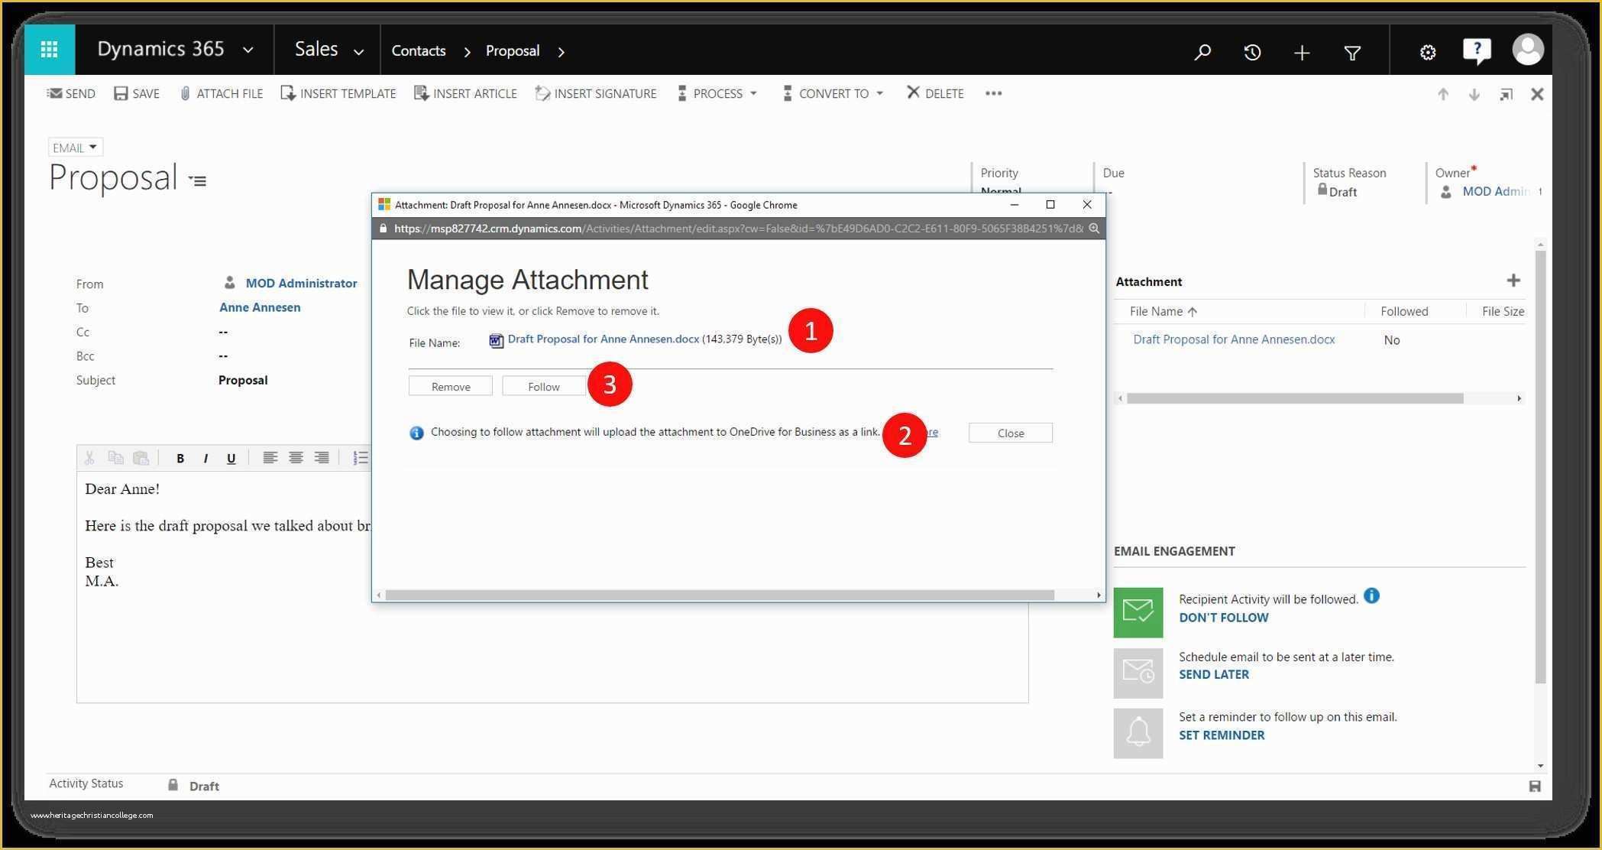Click SET REMINDER link

click(x=1222, y=735)
